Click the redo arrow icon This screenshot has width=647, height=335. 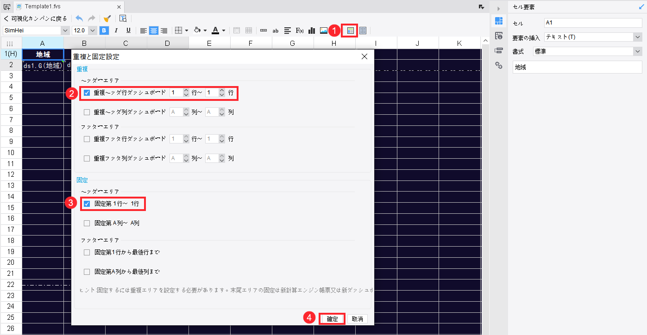92,19
